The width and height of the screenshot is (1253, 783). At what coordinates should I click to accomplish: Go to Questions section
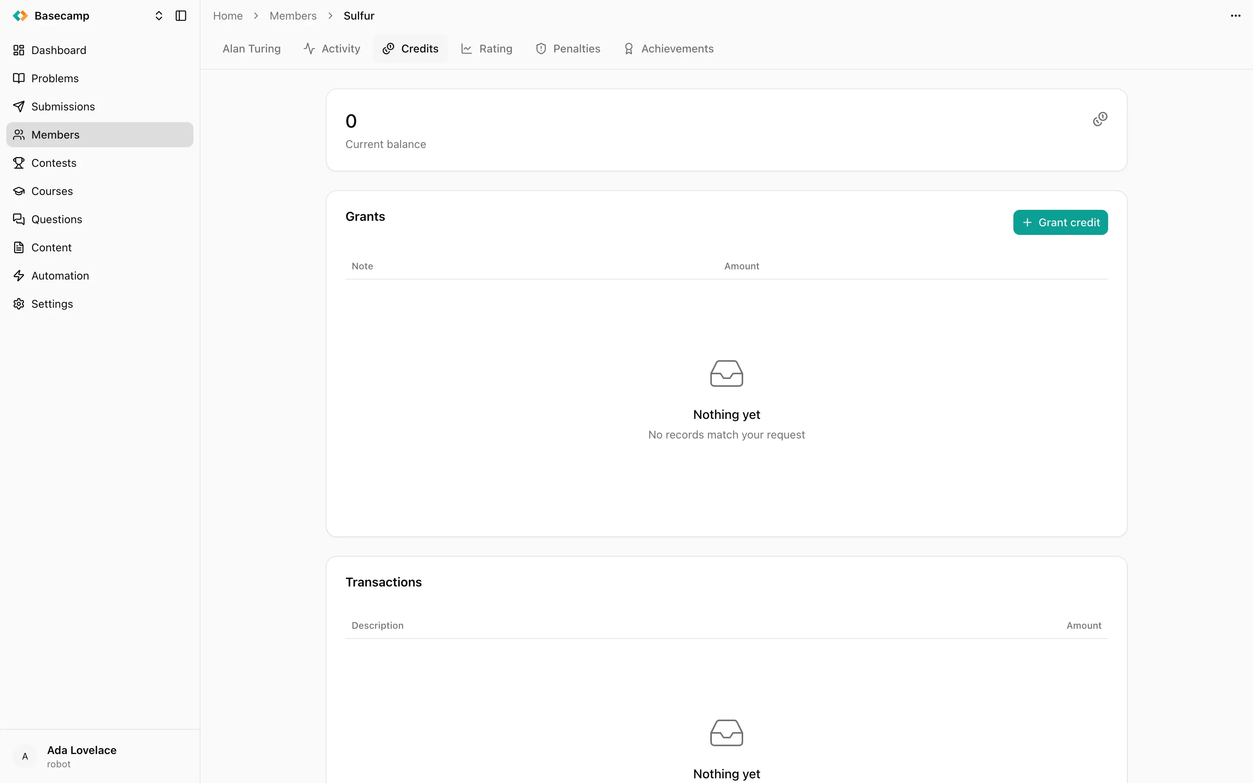coord(100,220)
